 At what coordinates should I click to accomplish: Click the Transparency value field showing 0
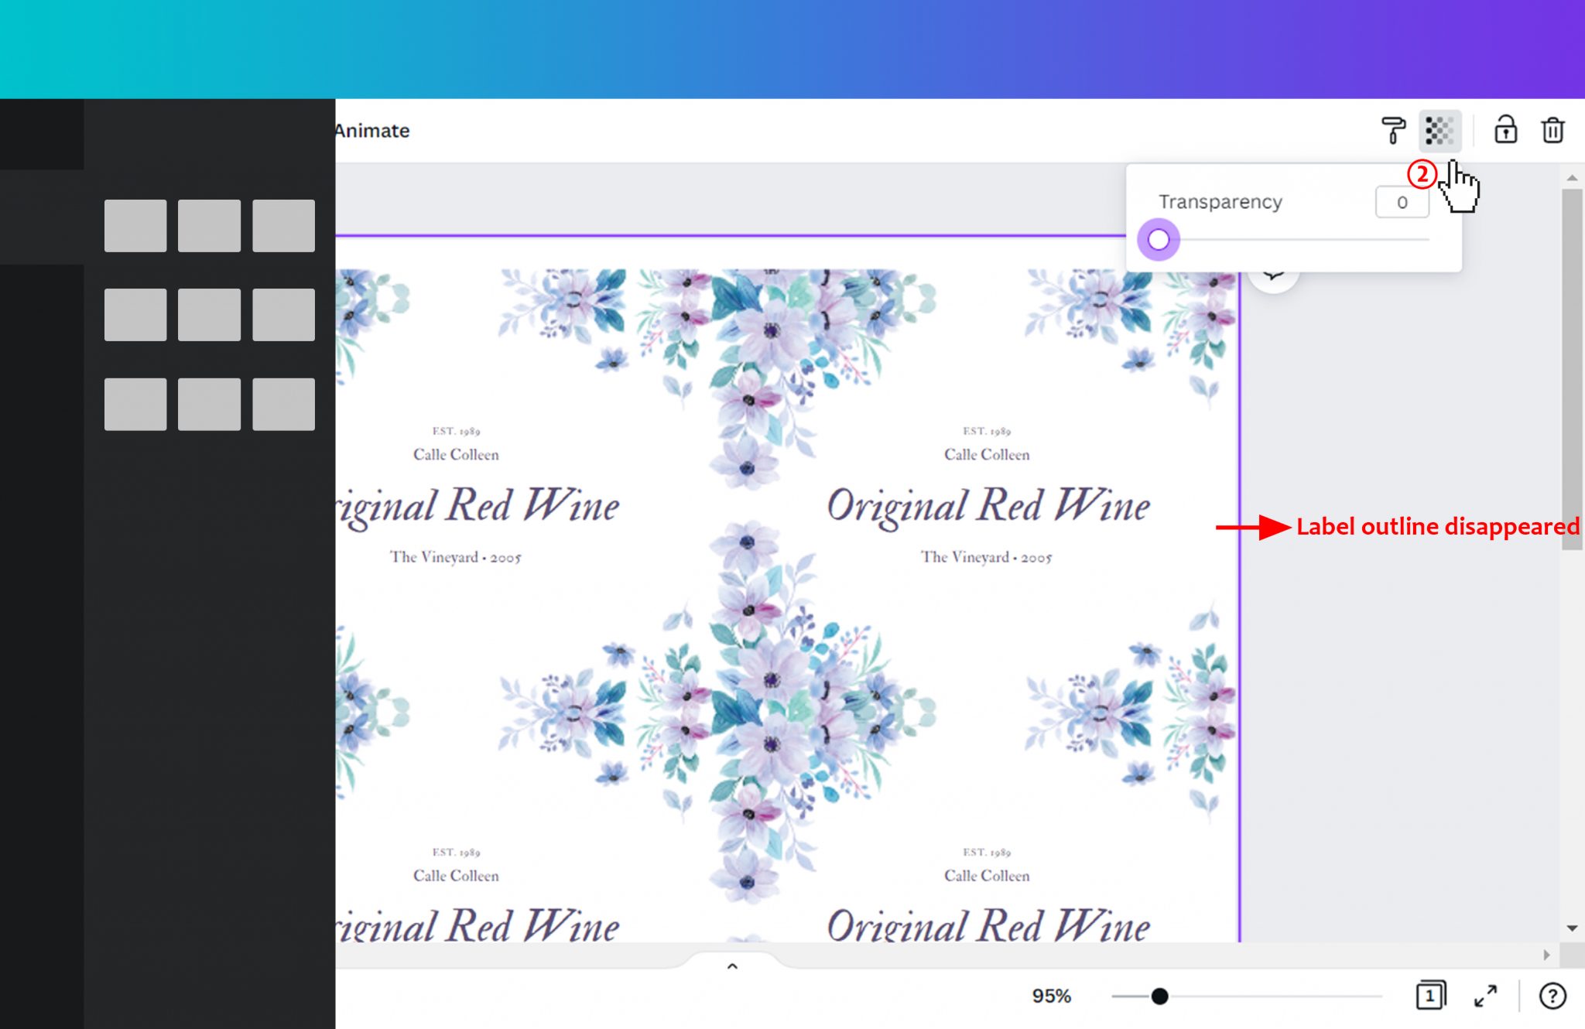1401,202
